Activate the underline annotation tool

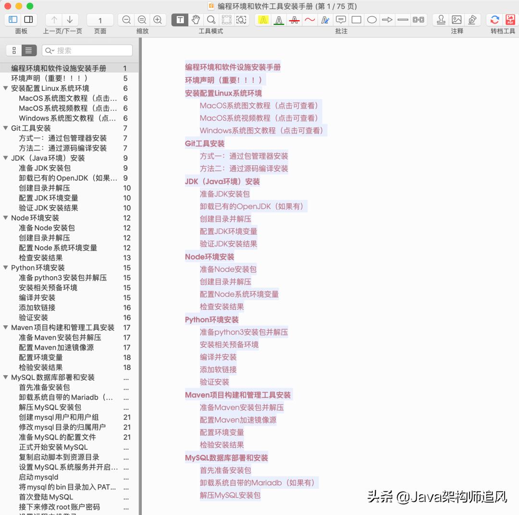click(279, 20)
